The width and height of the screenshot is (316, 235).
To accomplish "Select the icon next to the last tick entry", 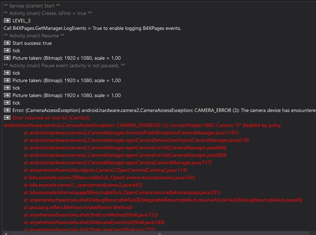I will pyautogui.click(x=7, y=103).
